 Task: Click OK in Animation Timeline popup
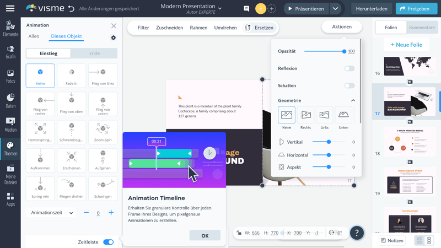click(x=205, y=235)
